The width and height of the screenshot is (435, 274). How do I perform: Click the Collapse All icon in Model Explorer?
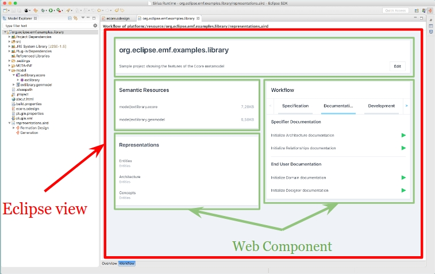click(x=70, y=18)
